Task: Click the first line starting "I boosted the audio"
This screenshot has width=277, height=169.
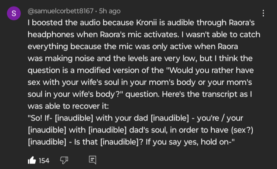Action: (x=141, y=23)
